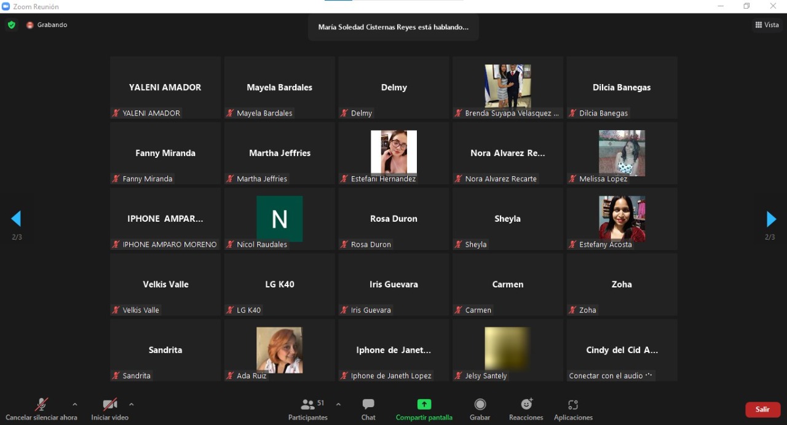Image resolution: width=787 pixels, height=425 pixels.
Task: Expand options arrow beside Participantes
Action: 338,404
